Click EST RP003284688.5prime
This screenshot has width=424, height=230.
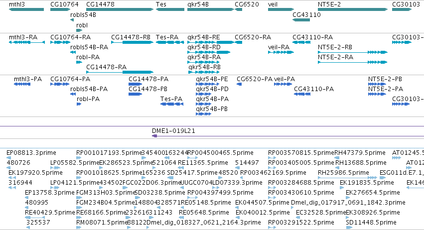272,188
